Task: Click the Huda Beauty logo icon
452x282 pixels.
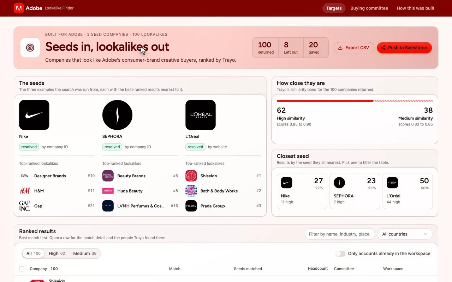Action: click(108, 191)
